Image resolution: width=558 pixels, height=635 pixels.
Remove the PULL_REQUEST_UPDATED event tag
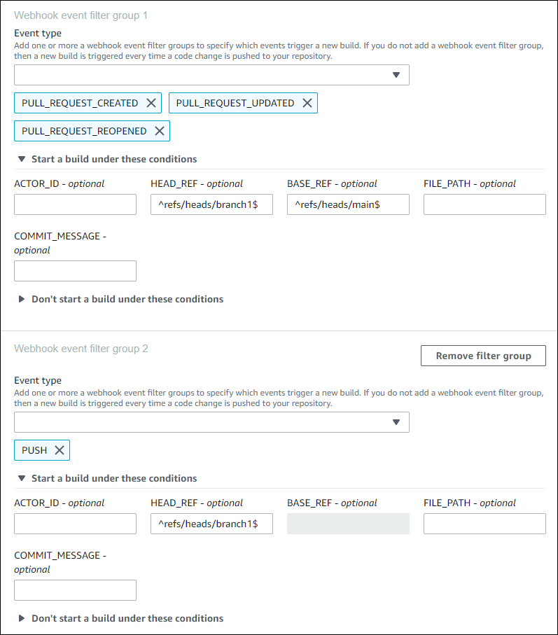coord(307,103)
